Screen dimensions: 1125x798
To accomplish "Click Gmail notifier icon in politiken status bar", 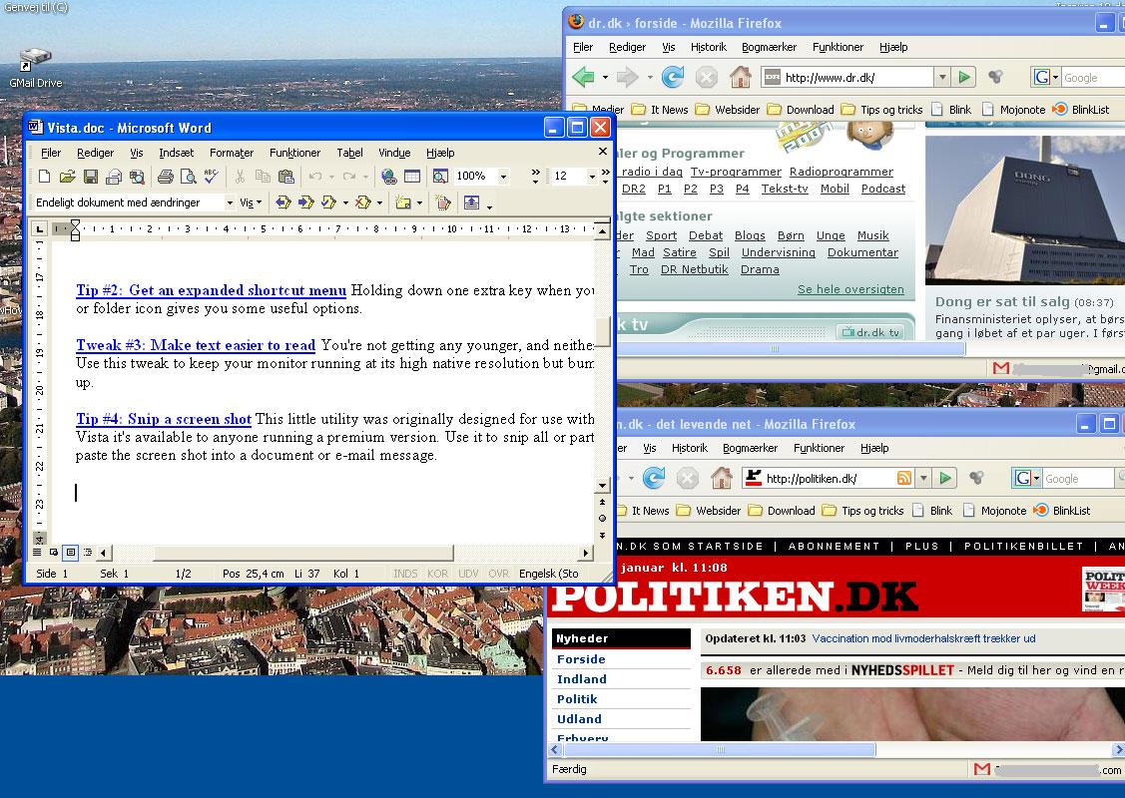I will pyautogui.click(x=981, y=769).
